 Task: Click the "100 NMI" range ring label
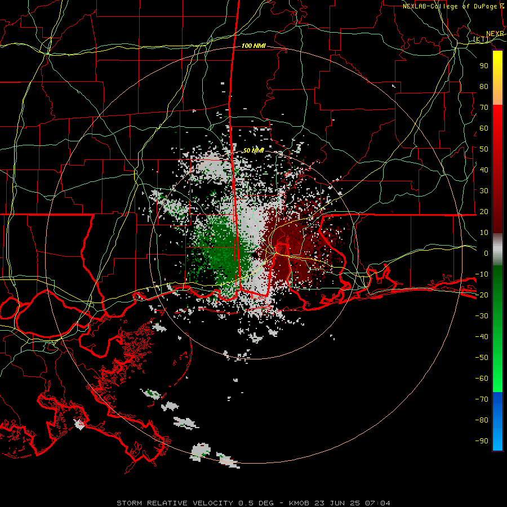[x=253, y=46]
